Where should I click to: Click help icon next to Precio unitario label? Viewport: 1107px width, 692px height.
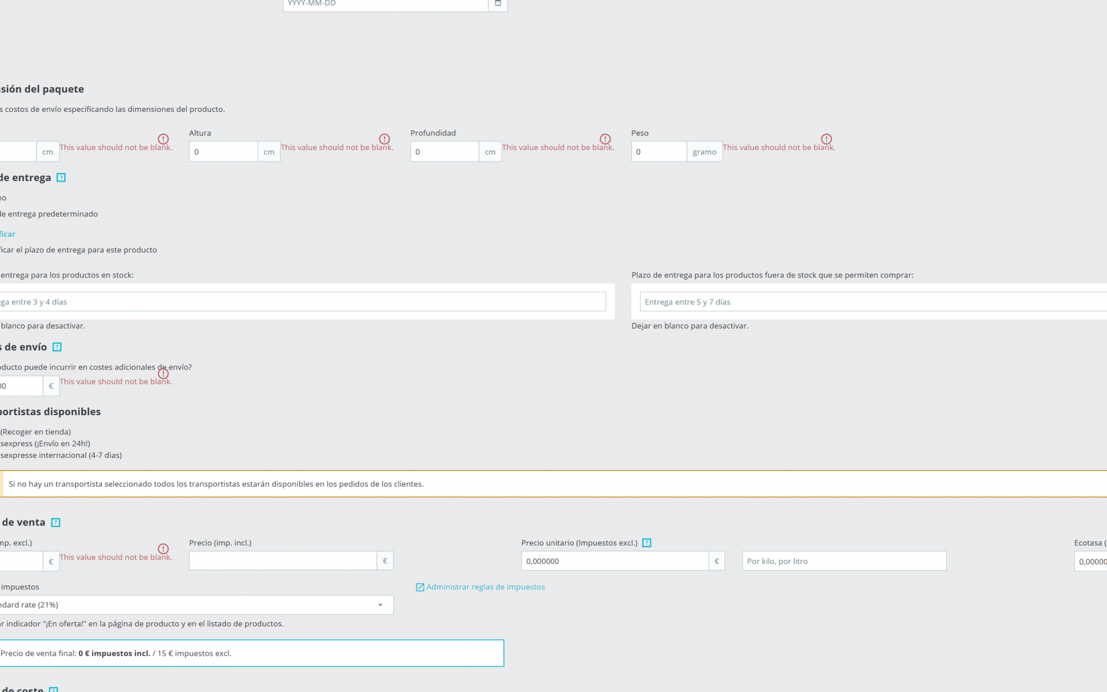pyautogui.click(x=646, y=543)
